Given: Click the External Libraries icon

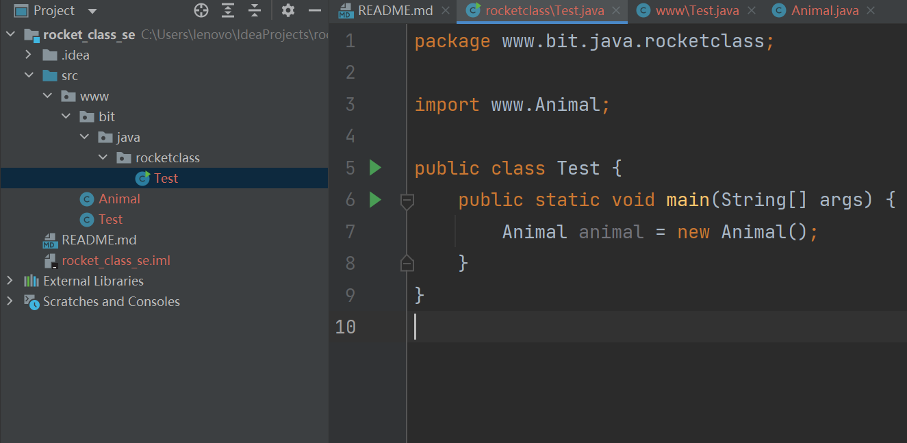Looking at the screenshot, I should (x=31, y=281).
